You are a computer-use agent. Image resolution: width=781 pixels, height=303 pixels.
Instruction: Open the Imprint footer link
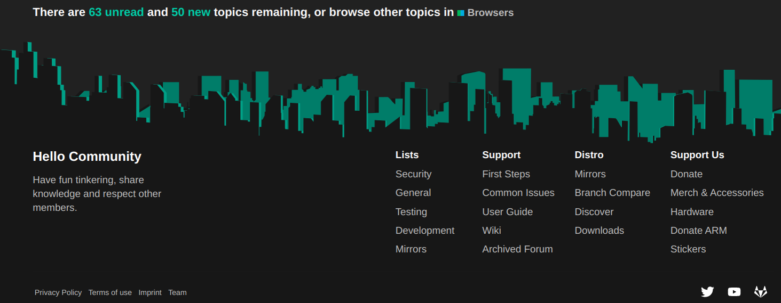pyautogui.click(x=150, y=292)
